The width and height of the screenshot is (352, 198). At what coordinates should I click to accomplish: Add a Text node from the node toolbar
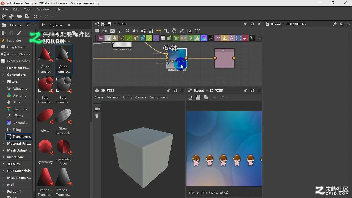(232, 38)
